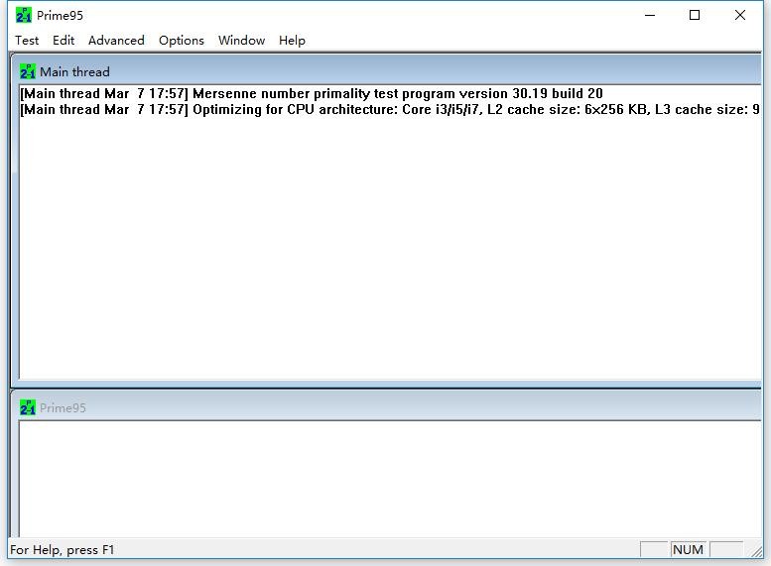The width and height of the screenshot is (771, 566).
Task: Activate the inactive Prime95 child window title
Action: [x=63, y=407]
